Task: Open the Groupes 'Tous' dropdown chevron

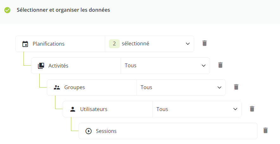Action: (x=219, y=88)
